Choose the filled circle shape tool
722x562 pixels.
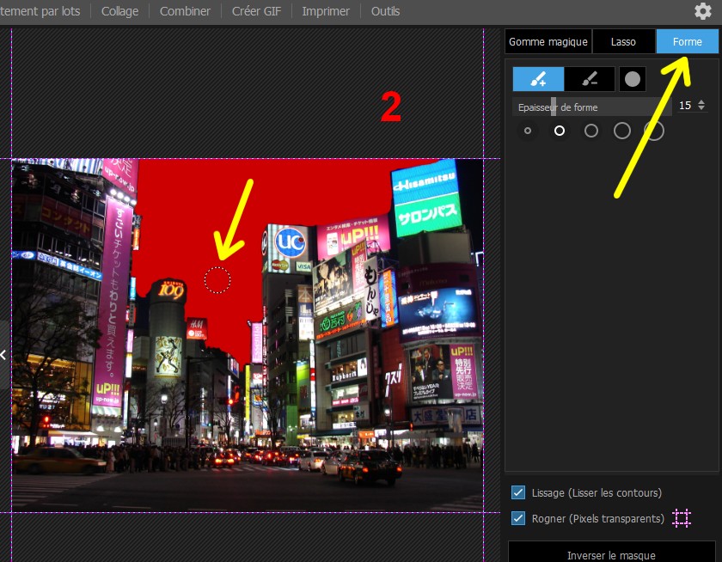633,79
